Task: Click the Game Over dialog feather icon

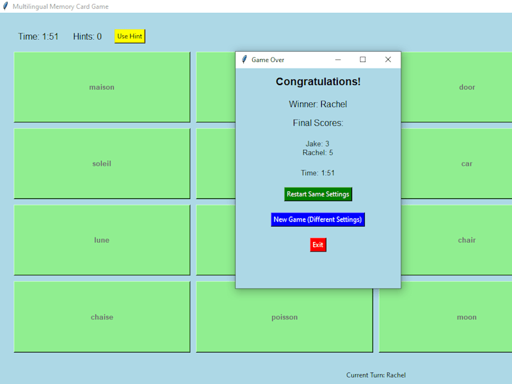Action: coord(244,60)
